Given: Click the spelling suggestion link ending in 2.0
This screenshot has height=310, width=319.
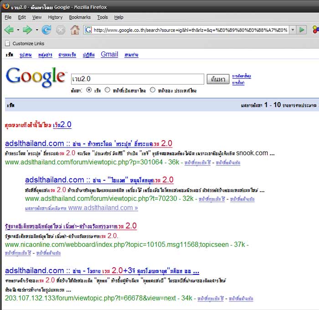Looking at the screenshot, I should 62,124.
